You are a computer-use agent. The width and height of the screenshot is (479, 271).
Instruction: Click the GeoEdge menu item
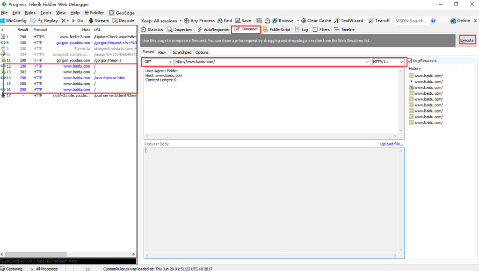122,13
